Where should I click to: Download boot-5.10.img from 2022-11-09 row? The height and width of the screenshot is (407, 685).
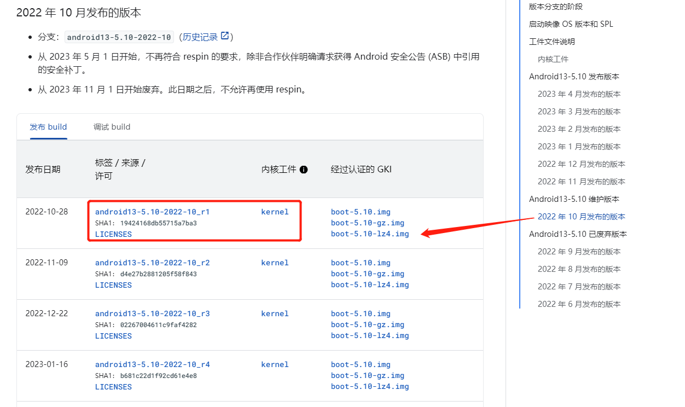(361, 263)
